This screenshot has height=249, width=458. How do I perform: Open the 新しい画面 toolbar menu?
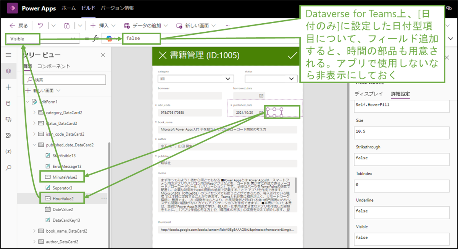coord(195,26)
